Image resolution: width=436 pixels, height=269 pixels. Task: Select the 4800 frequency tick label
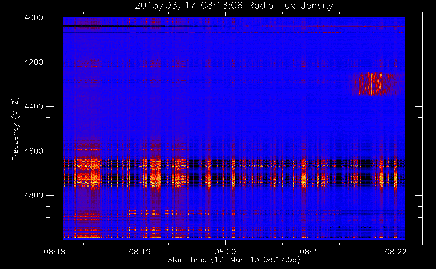point(33,196)
